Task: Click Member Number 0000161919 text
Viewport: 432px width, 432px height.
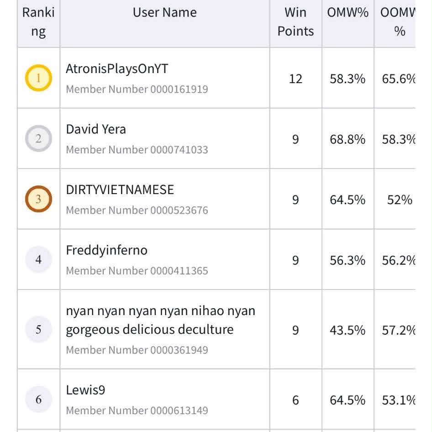Action: [137, 89]
